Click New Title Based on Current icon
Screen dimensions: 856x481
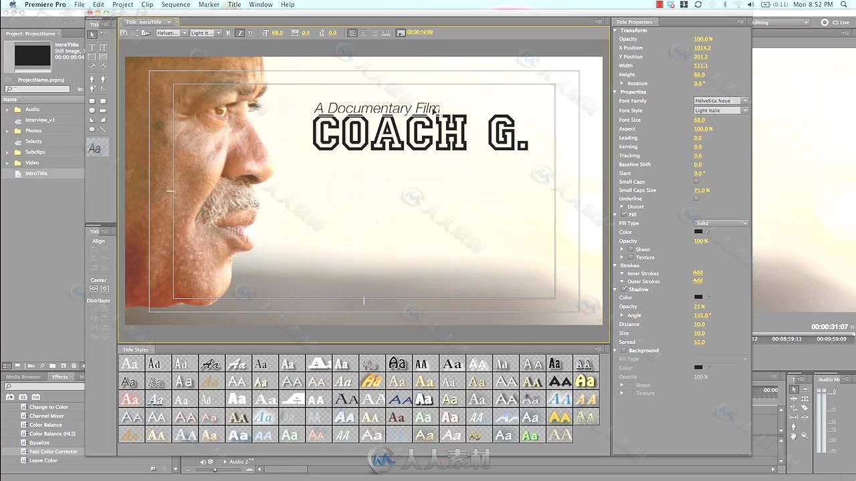124,33
